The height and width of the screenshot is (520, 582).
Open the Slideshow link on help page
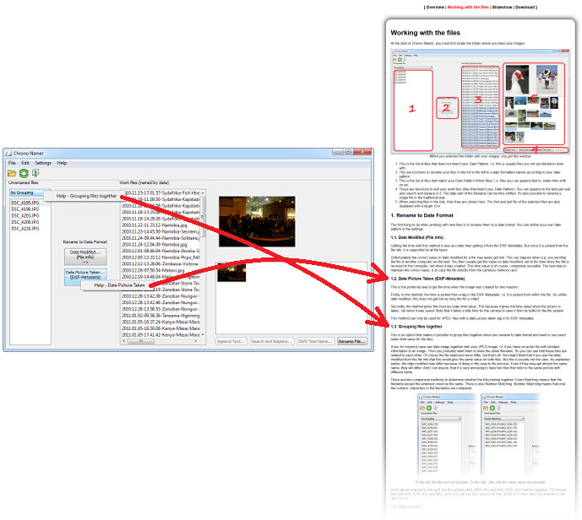click(502, 7)
